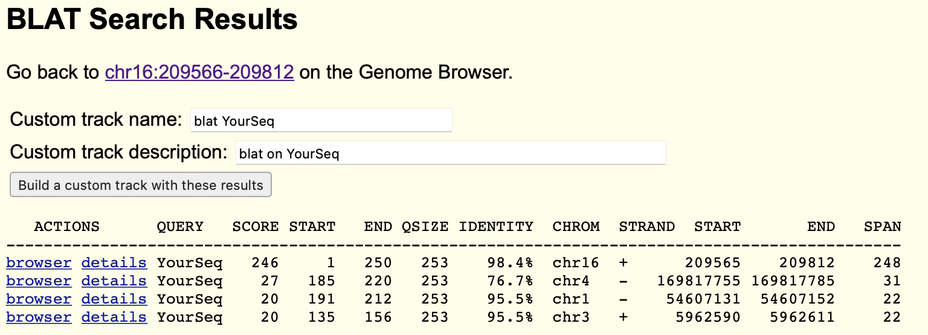Image resolution: width=928 pixels, height=335 pixels.
Task: Open browser link for chr16 result
Action: (x=39, y=263)
